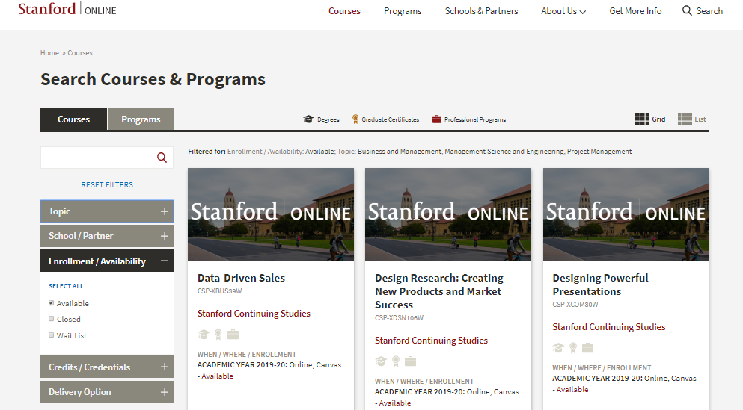The image size is (743, 410).
Task: Click briefcase icon on Designing Powerful Presentations card
Action: pos(587,348)
